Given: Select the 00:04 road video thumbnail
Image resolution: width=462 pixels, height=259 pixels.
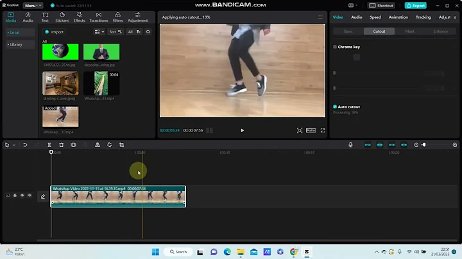Looking at the screenshot, I should click(x=101, y=83).
